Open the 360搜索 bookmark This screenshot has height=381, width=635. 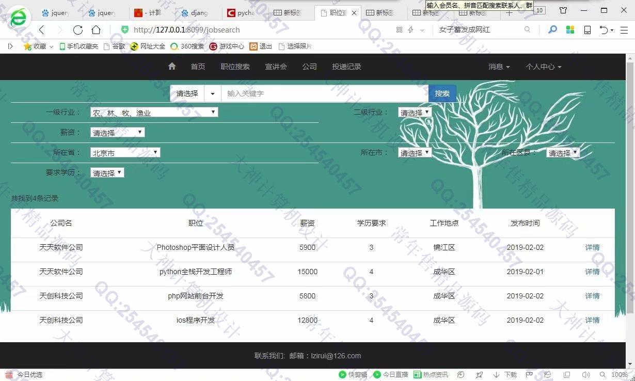[187, 46]
